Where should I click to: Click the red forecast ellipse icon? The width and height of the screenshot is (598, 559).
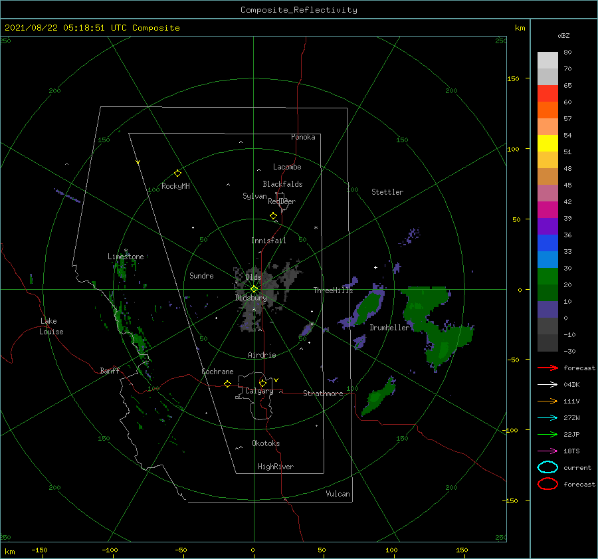[548, 484]
